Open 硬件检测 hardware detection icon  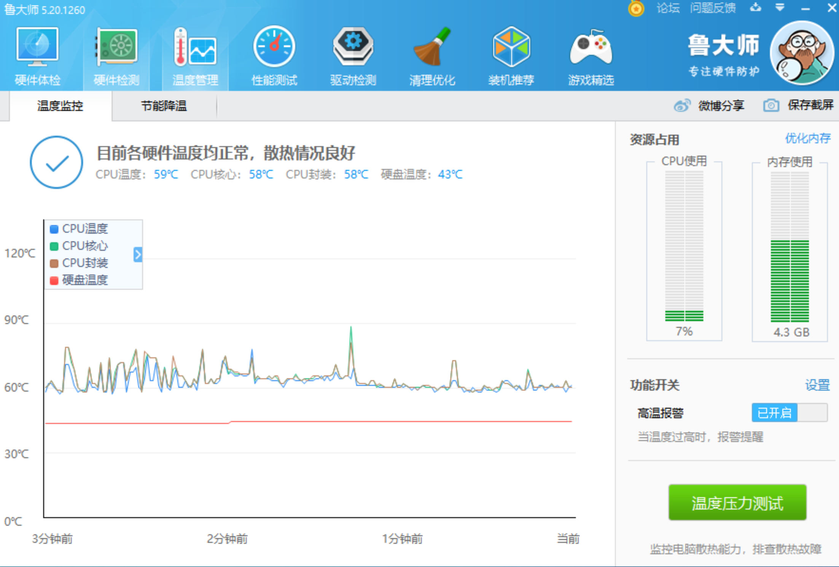point(116,46)
